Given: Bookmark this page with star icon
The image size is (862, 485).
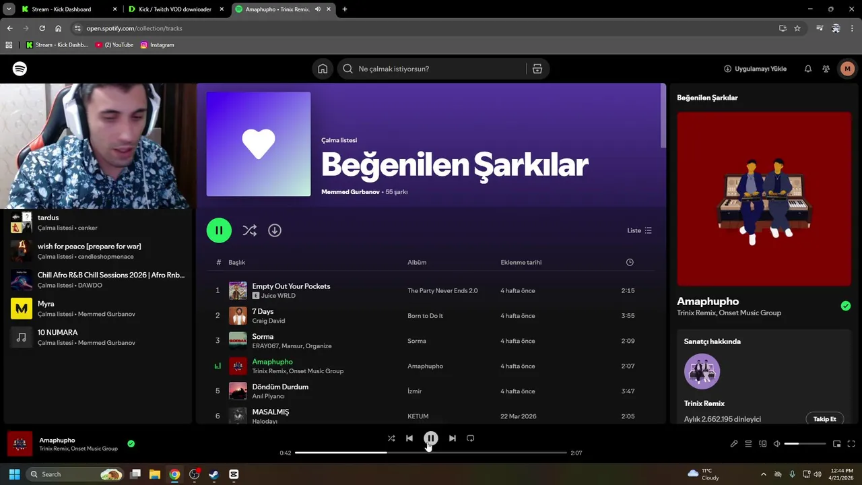Looking at the screenshot, I should [797, 28].
